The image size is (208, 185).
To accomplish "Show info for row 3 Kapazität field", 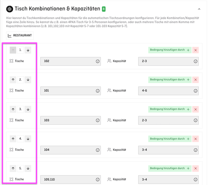I will 195,120.
